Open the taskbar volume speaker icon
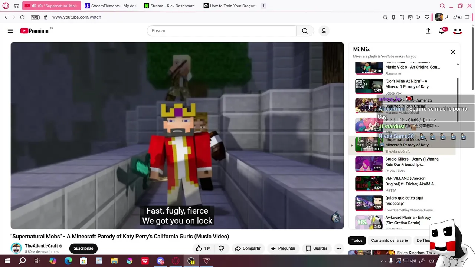Viewport: 475px width, 267px height. click(413, 261)
